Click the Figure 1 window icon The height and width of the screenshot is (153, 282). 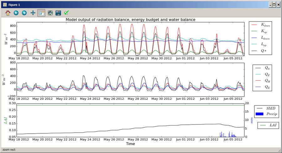pos(5,5)
